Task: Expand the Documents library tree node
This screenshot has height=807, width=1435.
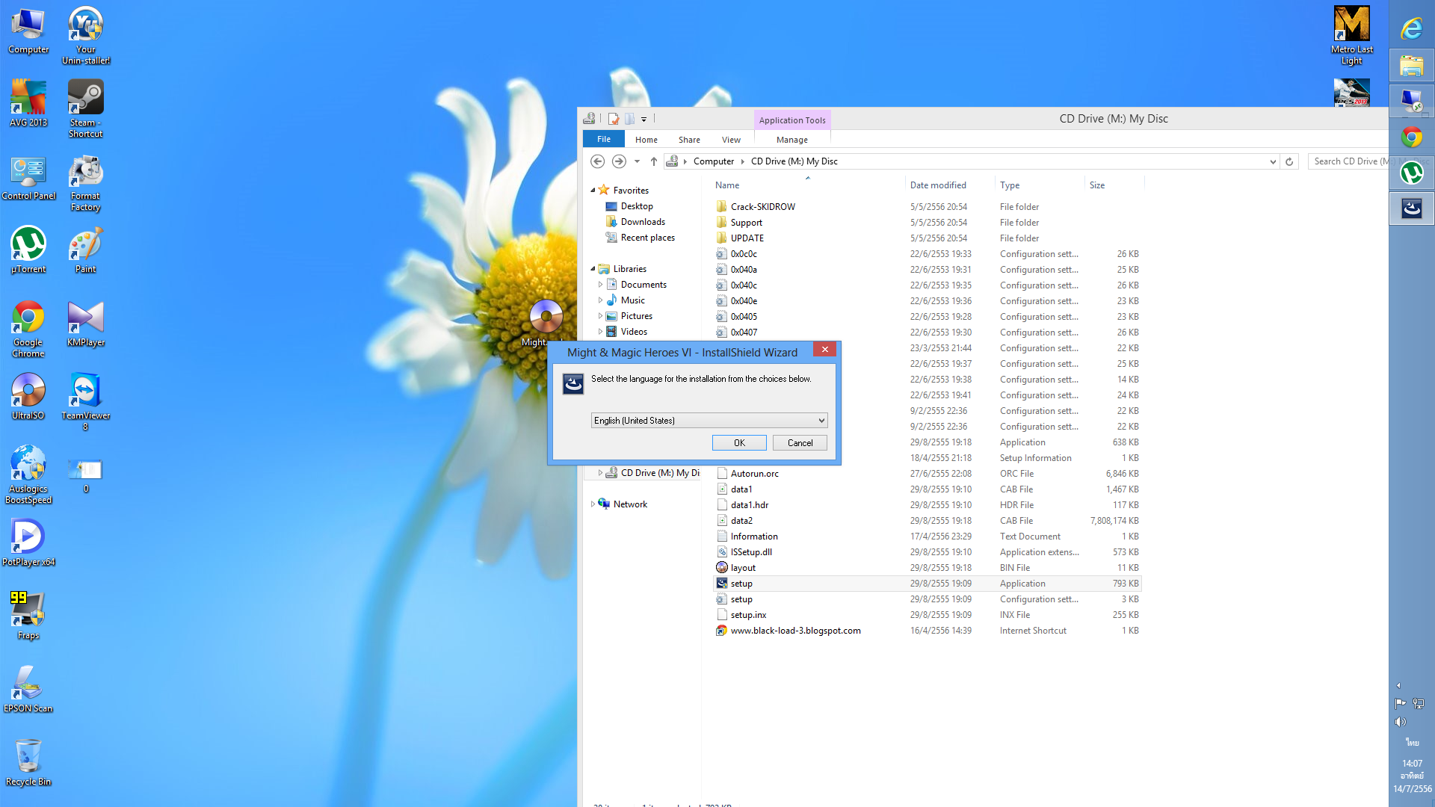Action: coord(600,285)
